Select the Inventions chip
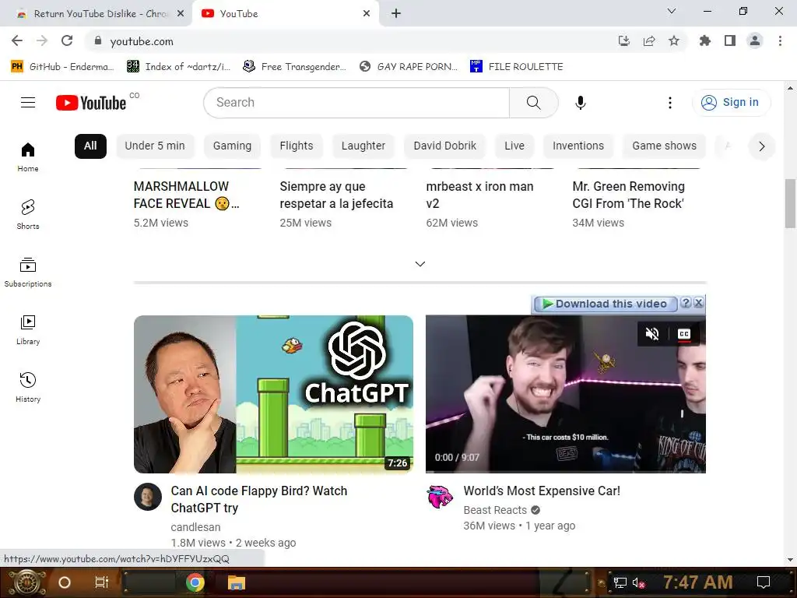Screen dimensions: 797x598 578,146
